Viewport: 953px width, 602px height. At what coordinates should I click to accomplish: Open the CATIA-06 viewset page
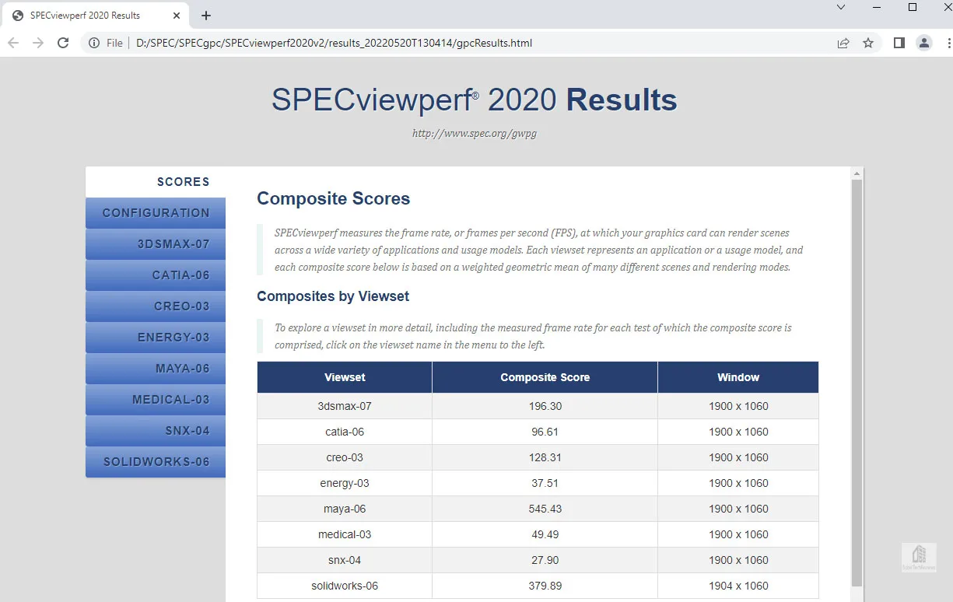pyautogui.click(x=156, y=275)
